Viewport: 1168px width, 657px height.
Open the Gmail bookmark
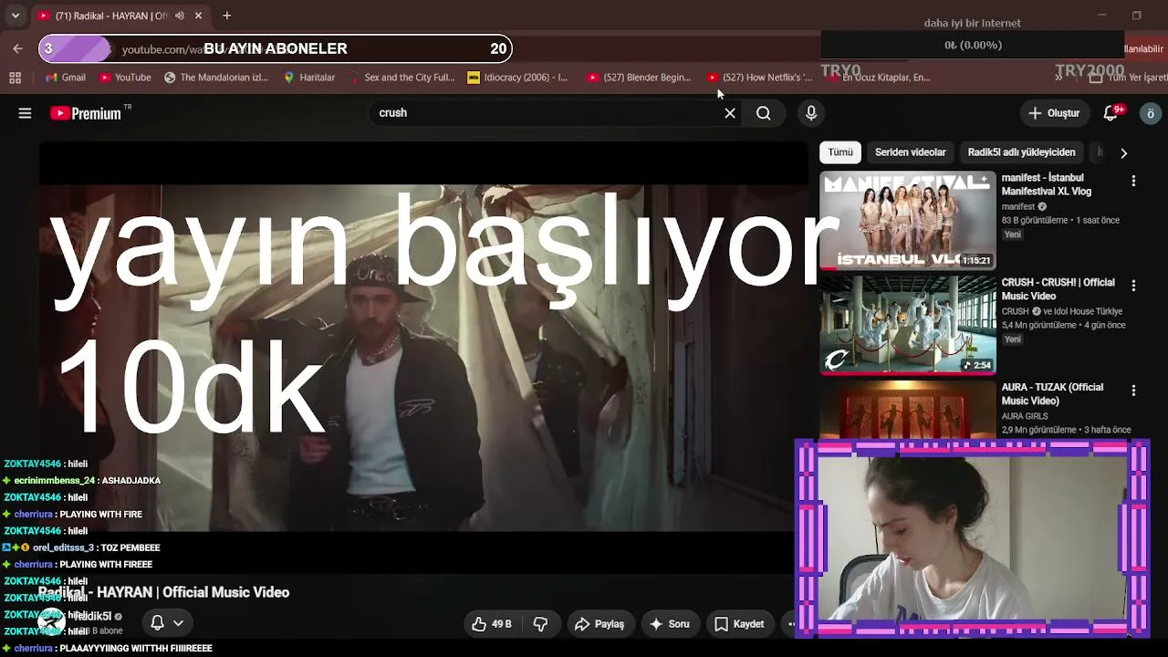coord(66,78)
